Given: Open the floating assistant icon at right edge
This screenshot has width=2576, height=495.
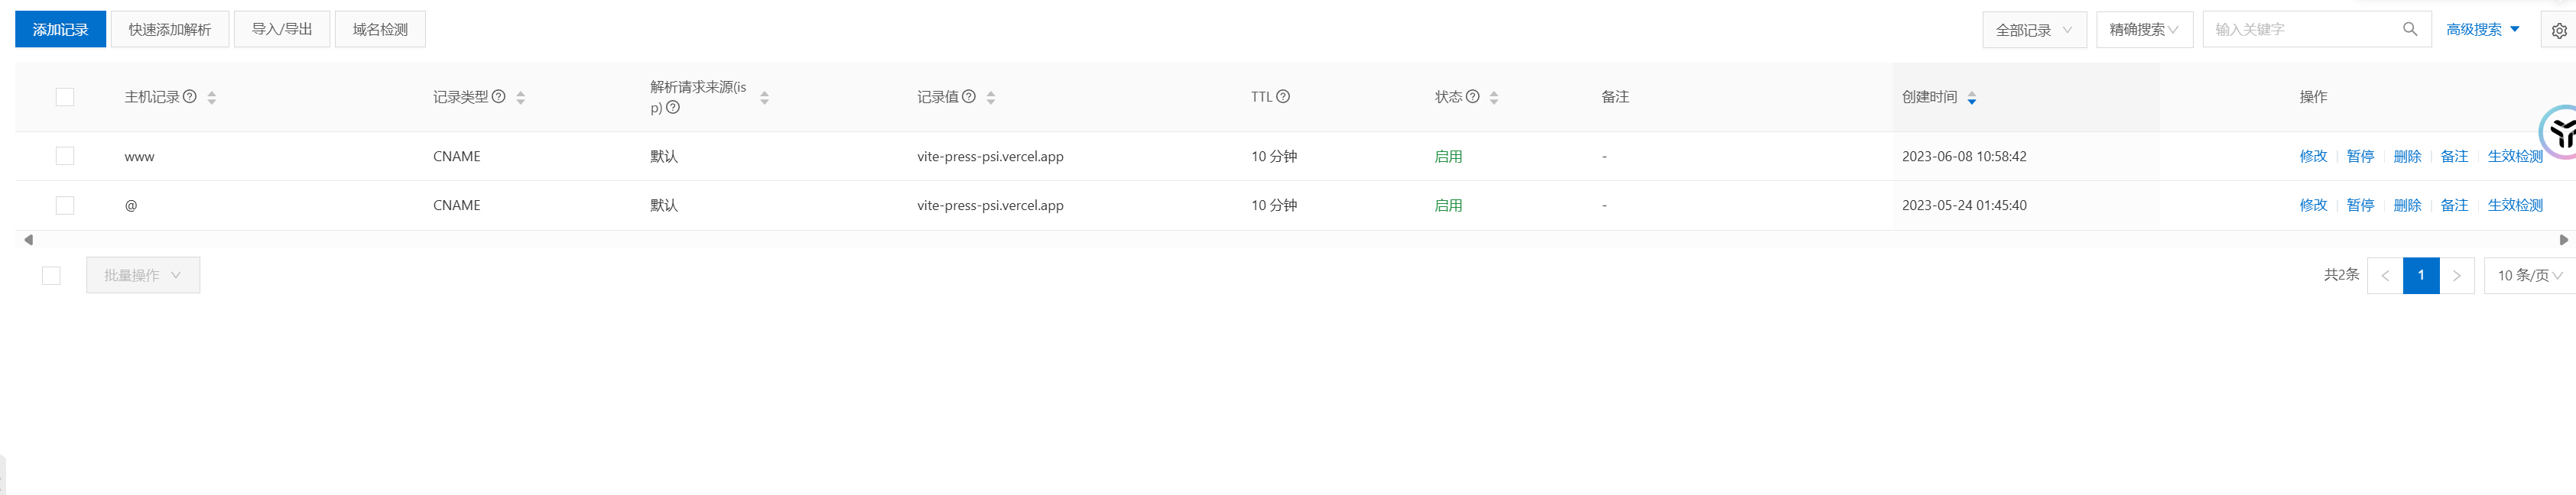Looking at the screenshot, I should coord(2561,131).
